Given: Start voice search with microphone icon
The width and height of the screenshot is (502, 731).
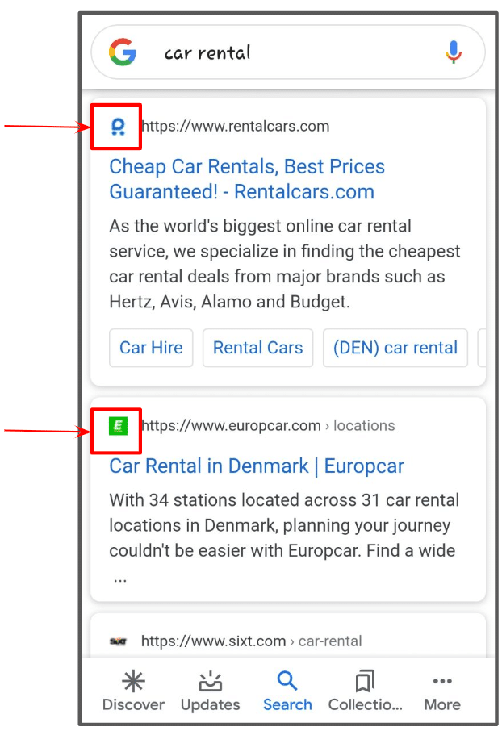Looking at the screenshot, I should (x=453, y=52).
